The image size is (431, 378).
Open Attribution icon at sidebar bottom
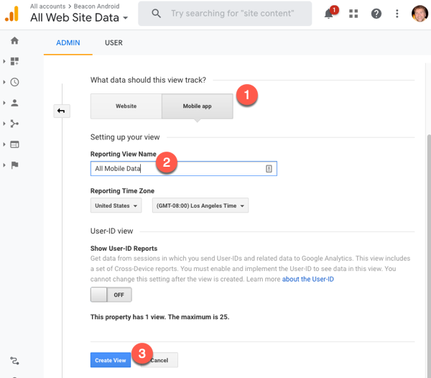[14, 361]
